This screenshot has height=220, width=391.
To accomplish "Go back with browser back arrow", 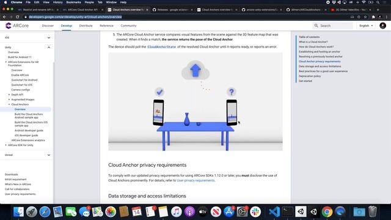I will pyautogui.click(x=4, y=17).
